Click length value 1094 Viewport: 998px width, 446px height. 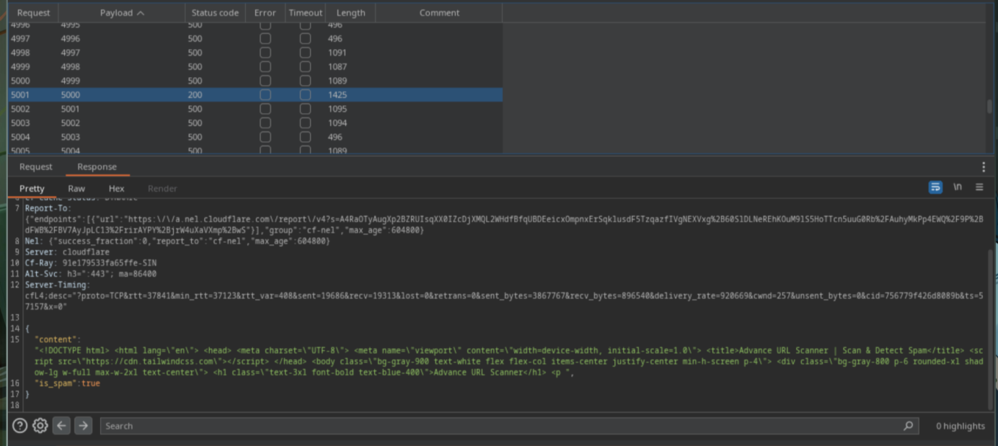[337, 122]
